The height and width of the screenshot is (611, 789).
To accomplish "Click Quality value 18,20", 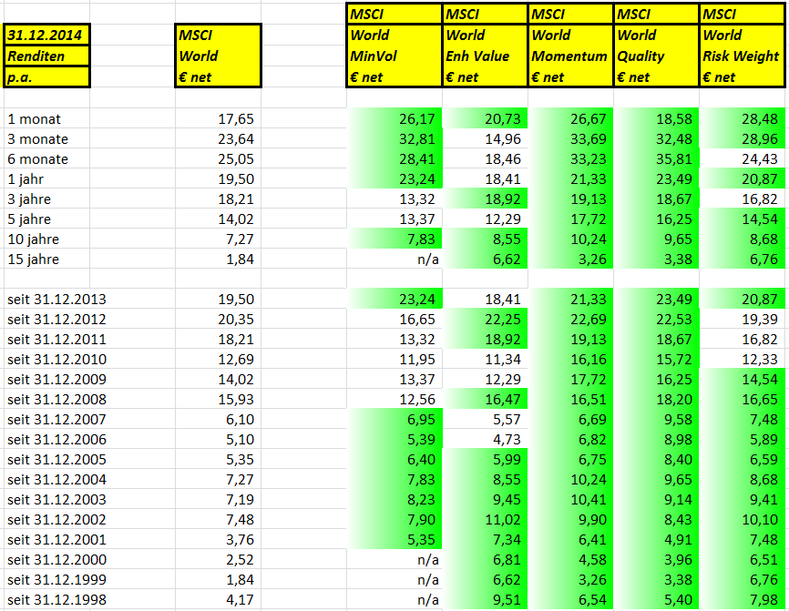I will click(x=674, y=400).
